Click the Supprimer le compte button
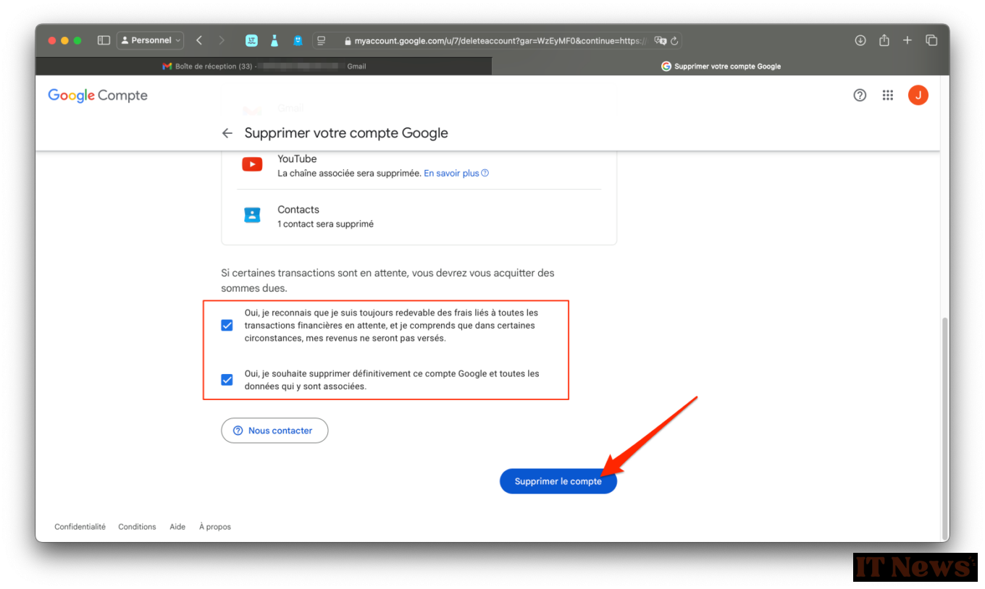This screenshot has height=589, width=985. 558,481
